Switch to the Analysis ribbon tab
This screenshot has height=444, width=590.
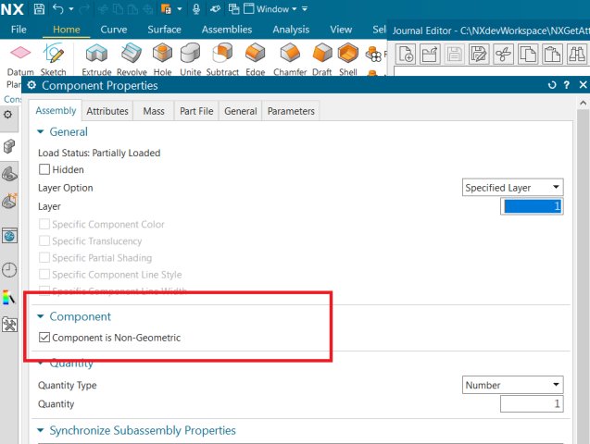[291, 30]
